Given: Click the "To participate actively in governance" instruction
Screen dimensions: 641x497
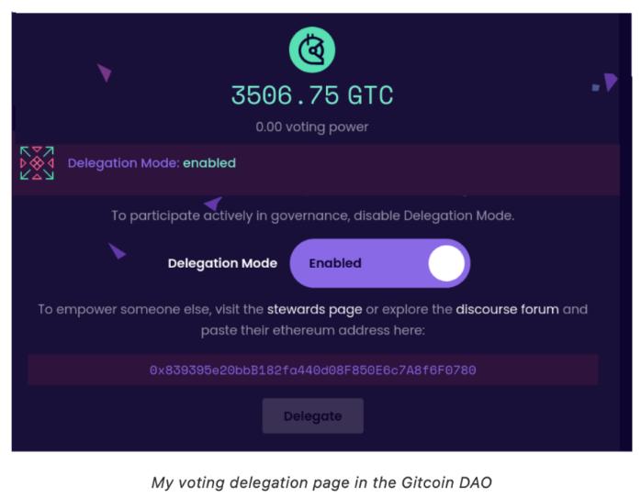Looking at the screenshot, I should (312, 216).
